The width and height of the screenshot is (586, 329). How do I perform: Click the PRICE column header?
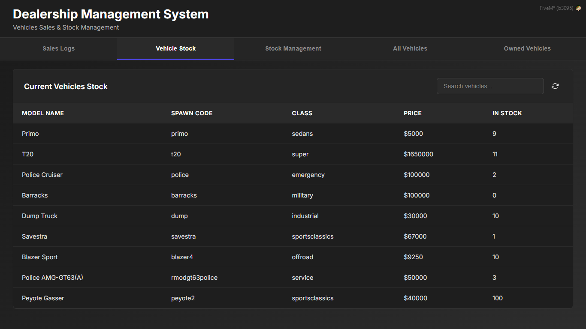coord(413,113)
